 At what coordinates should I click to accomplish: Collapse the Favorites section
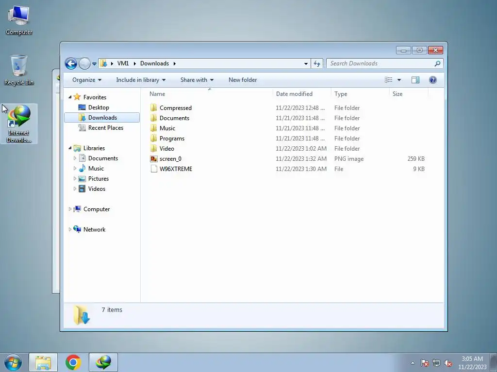[x=70, y=97]
